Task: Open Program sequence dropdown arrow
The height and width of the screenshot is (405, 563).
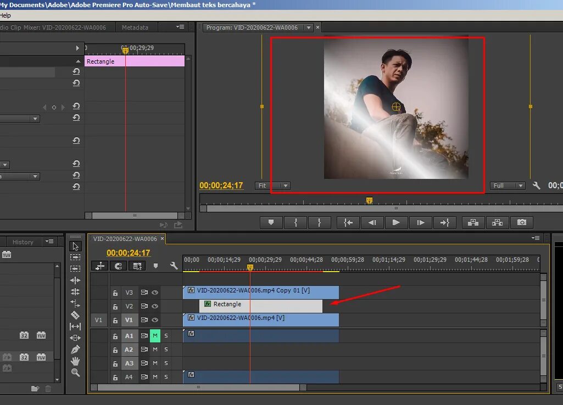Action: pos(309,27)
